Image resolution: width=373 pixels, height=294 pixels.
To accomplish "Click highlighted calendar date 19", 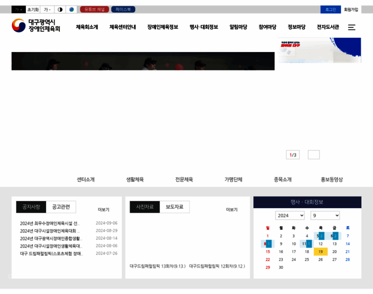I will (x=320, y=252).
